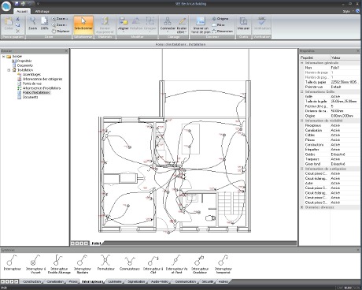Activate the Zoom magnifier tool

(x=33, y=24)
